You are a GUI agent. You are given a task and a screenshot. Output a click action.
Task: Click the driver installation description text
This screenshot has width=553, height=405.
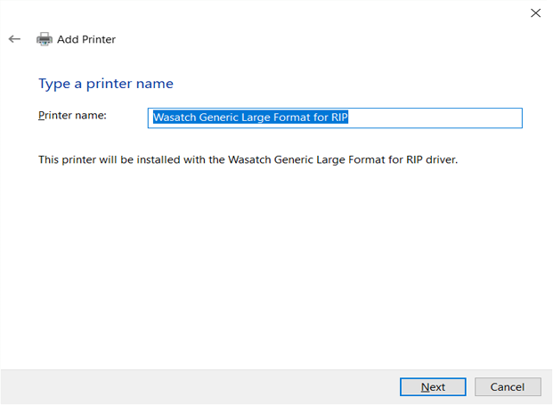tap(248, 159)
